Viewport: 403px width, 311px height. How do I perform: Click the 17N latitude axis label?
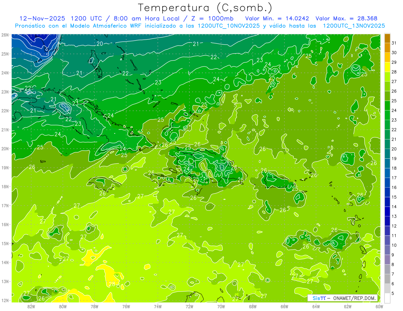(5, 205)
